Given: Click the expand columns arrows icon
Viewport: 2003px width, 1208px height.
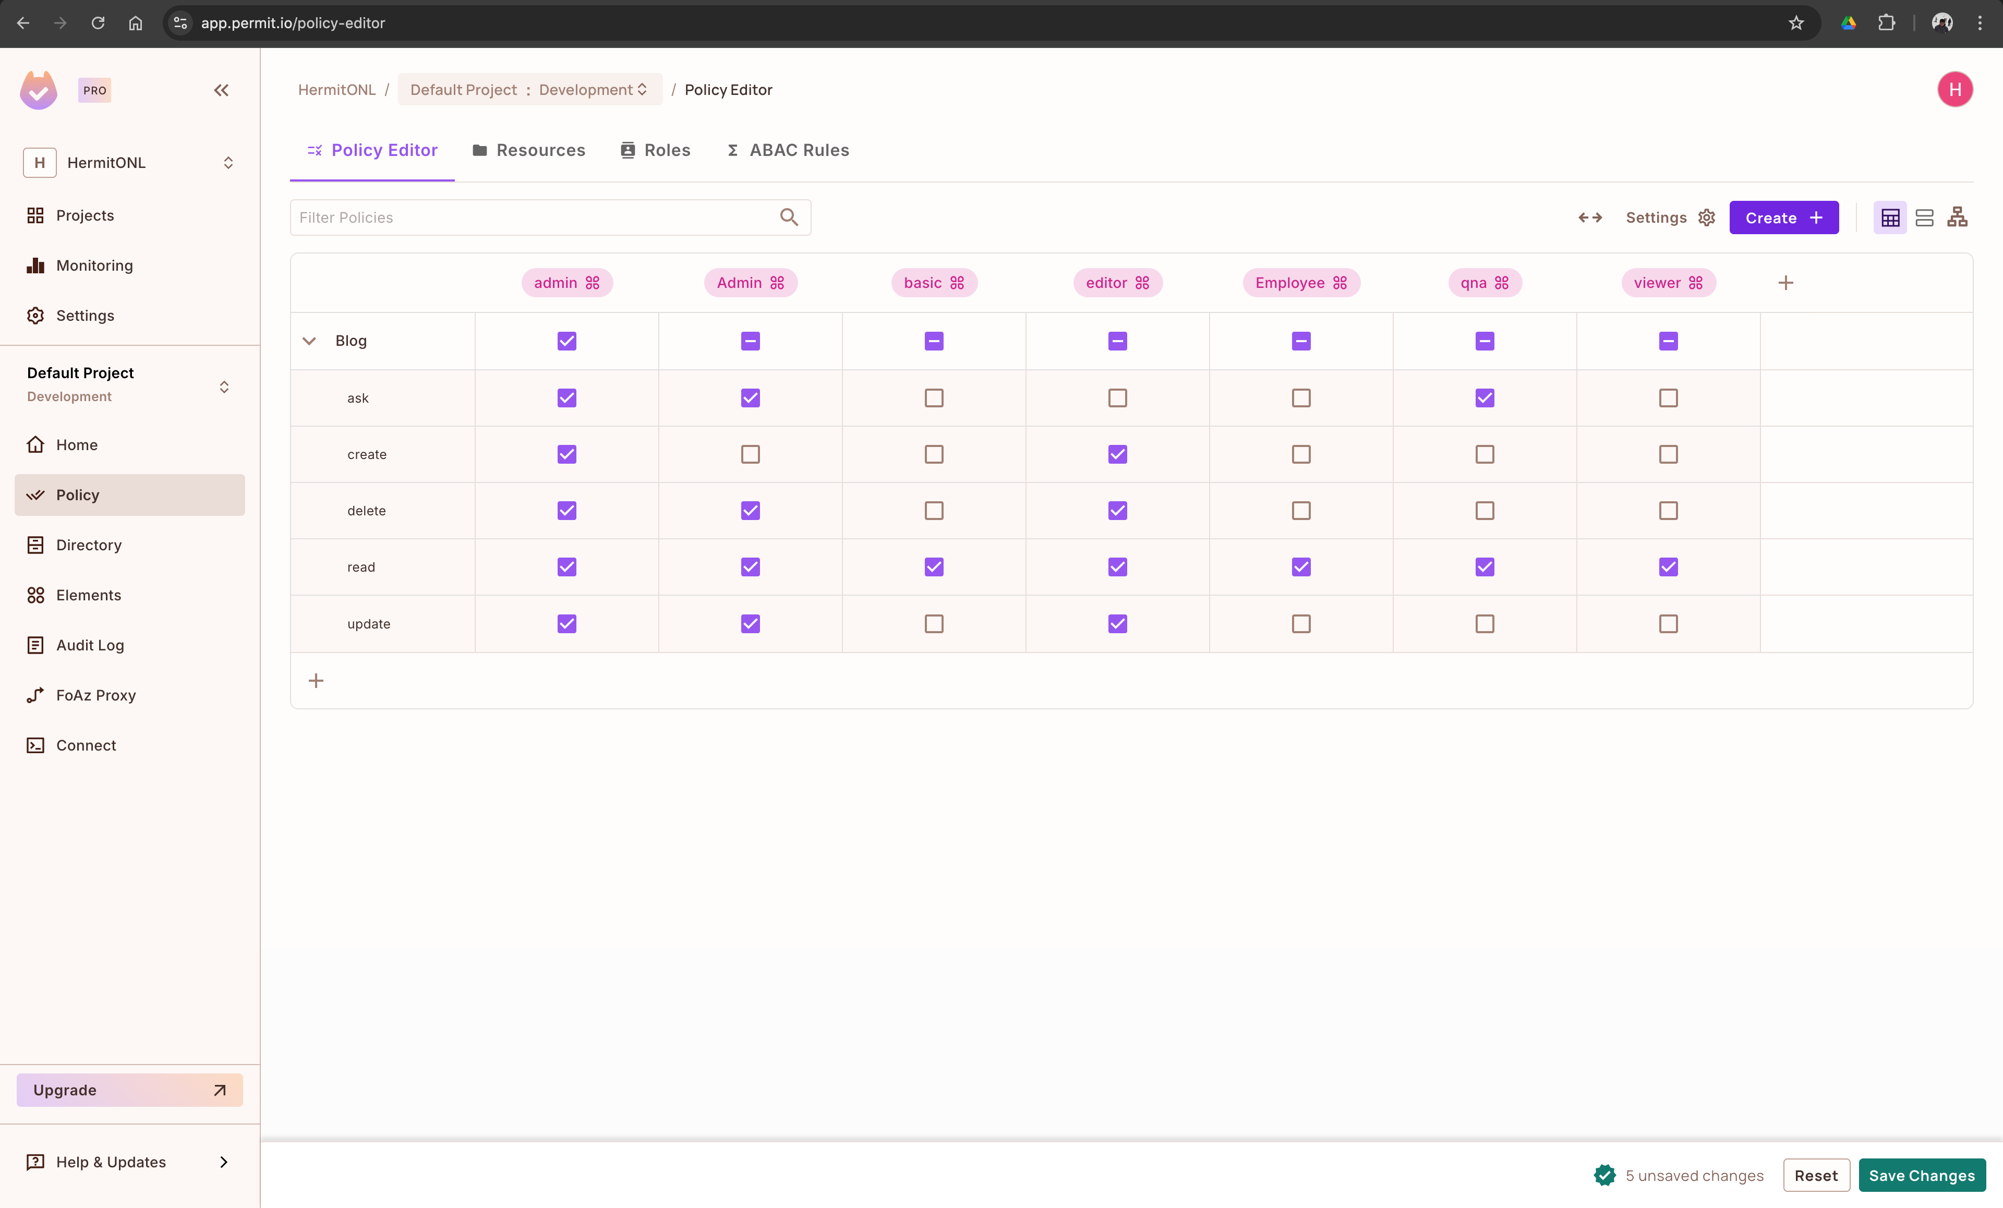Looking at the screenshot, I should (1590, 217).
